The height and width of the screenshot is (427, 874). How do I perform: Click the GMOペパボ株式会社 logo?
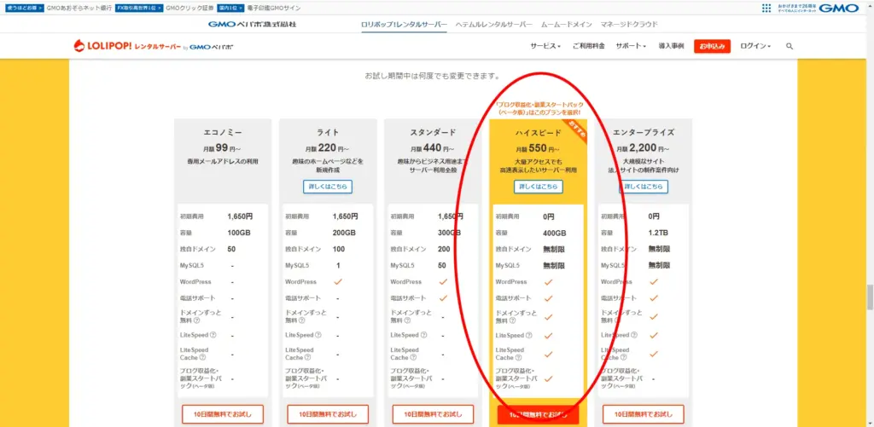pyautogui.click(x=252, y=25)
